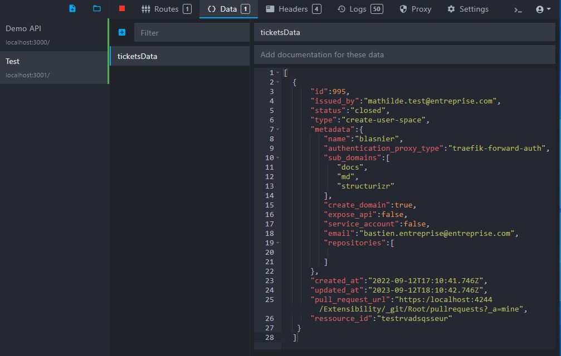Click the "testrvadsqsseur" ressource_id value
This screenshot has height=356, width=561.
tap(414, 319)
